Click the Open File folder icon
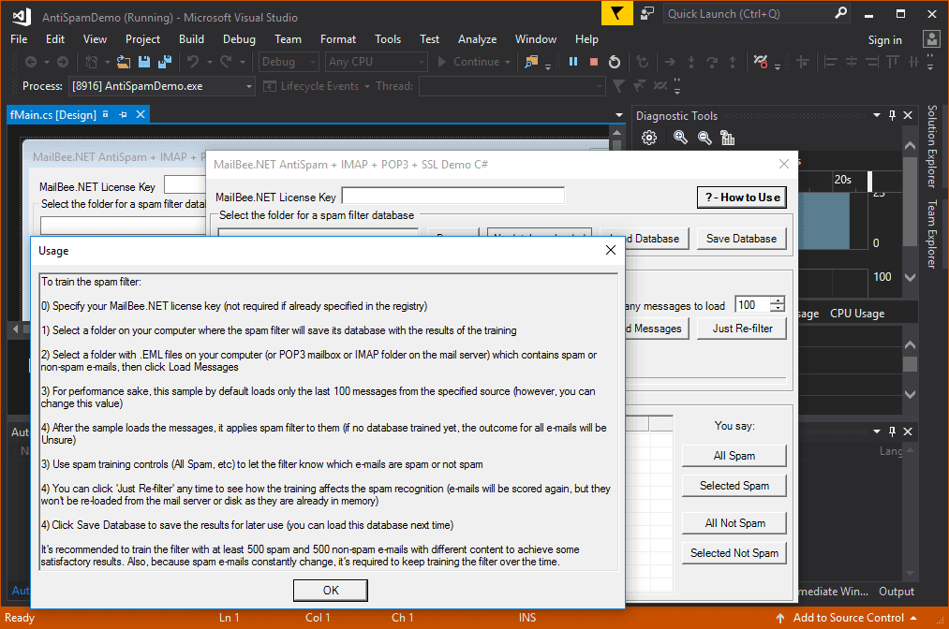The width and height of the screenshot is (949, 629). [124, 62]
